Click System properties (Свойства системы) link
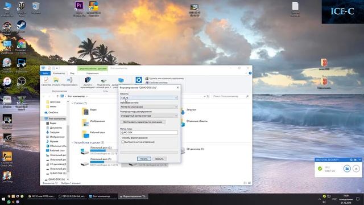This screenshot has height=205, width=364. [156, 83]
